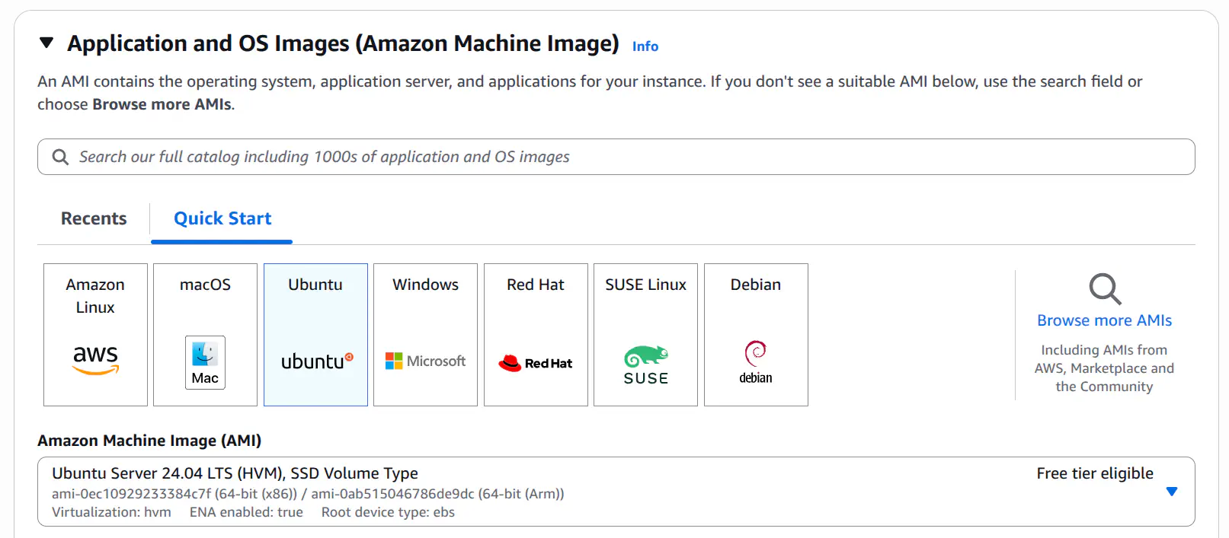Click the ami-0ec10929233384c7f ID text

click(x=132, y=494)
